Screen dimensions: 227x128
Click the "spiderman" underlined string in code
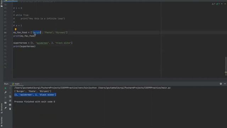pyautogui.click(x=42, y=43)
